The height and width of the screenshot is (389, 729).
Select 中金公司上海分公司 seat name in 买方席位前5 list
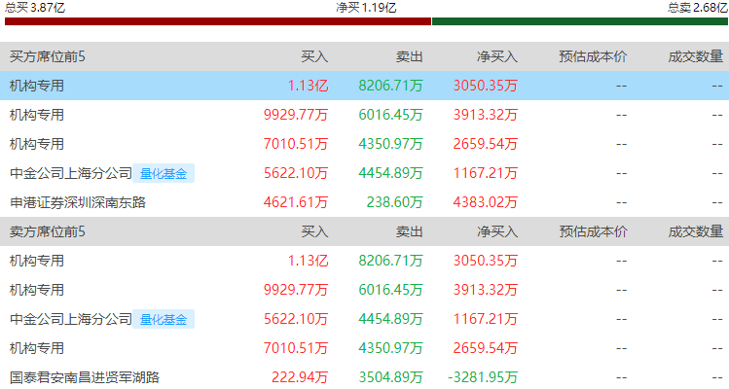[71, 173]
